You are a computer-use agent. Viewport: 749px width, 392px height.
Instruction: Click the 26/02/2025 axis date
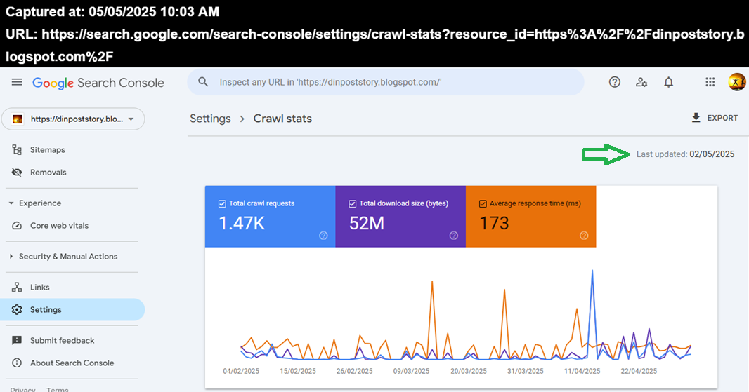click(354, 371)
